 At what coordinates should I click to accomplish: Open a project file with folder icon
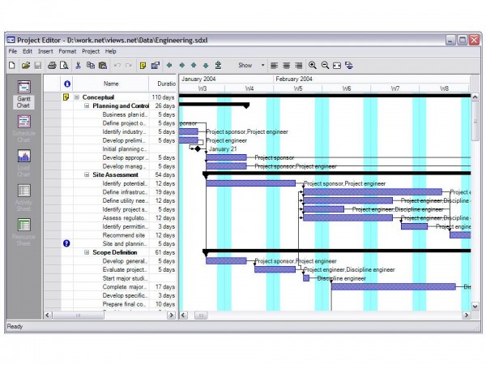coord(26,65)
